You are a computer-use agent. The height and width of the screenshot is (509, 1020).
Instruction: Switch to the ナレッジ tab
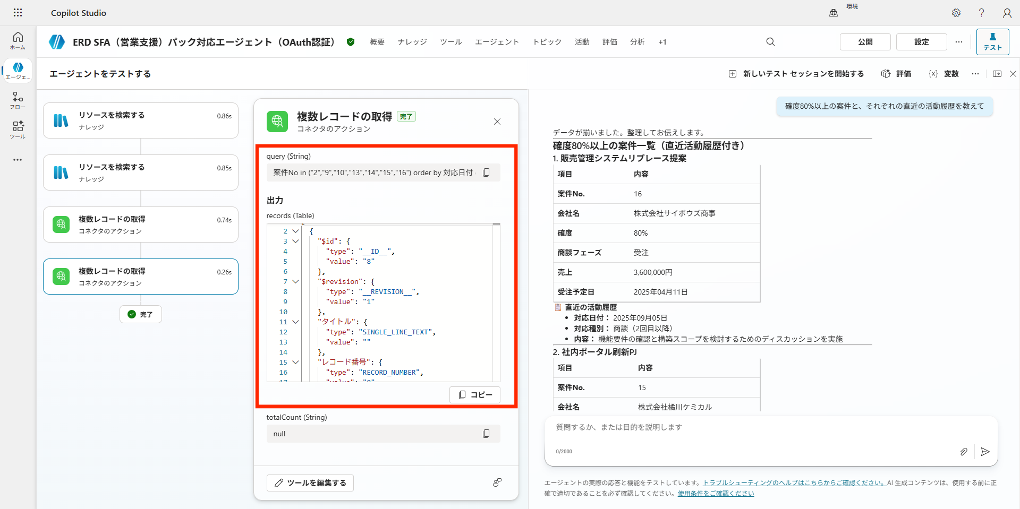412,42
